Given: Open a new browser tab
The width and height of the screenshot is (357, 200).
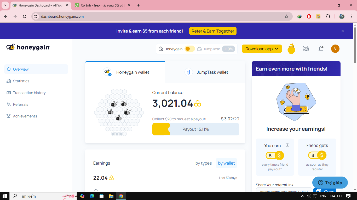Looking at the screenshot, I should click(139, 5).
